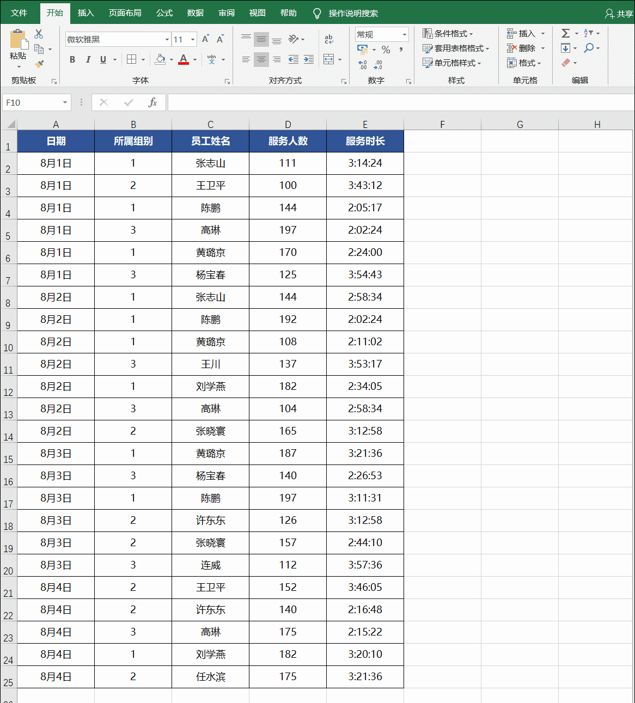The height and width of the screenshot is (703, 635).
Task: Open Cell Styles (单元格样式) menu
Action: tap(452, 63)
